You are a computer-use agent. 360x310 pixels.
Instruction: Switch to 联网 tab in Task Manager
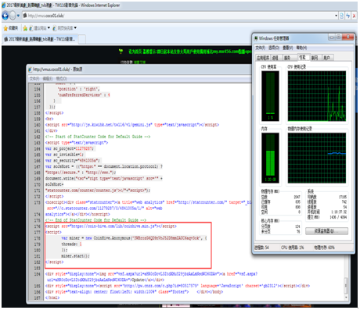(x=315, y=58)
